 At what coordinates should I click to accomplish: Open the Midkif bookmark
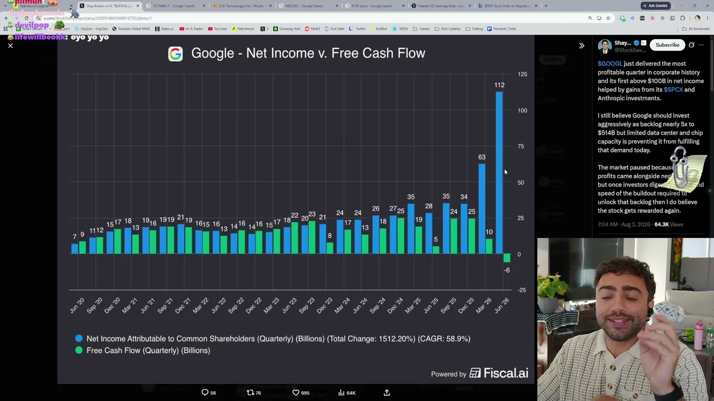point(312,29)
